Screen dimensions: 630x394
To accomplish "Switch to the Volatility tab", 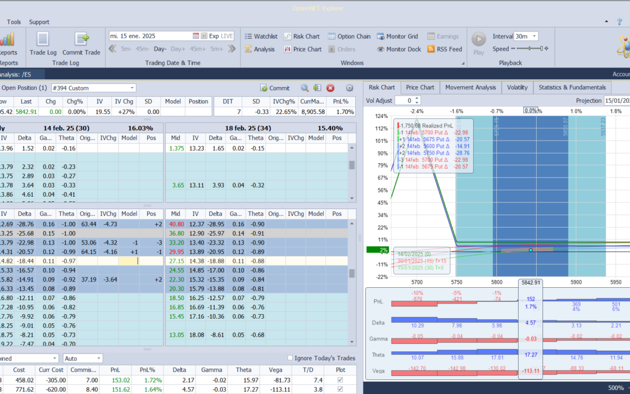I will coord(517,88).
